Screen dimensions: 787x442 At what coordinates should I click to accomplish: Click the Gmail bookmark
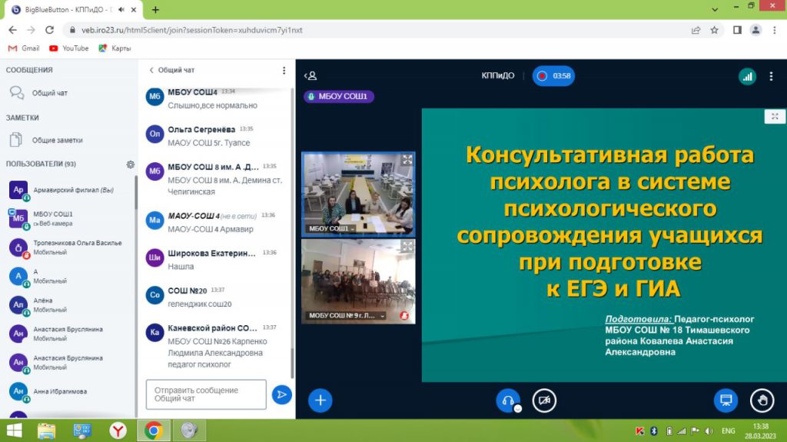[x=23, y=48]
